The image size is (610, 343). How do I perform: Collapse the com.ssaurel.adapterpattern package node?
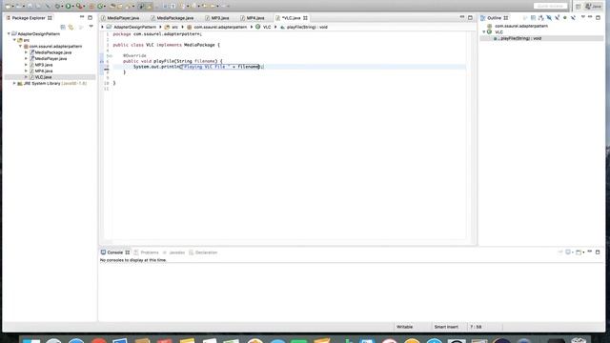(x=21, y=47)
